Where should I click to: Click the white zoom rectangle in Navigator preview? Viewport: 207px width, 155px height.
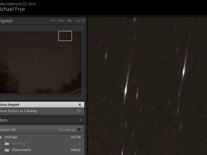(x=65, y=36)
